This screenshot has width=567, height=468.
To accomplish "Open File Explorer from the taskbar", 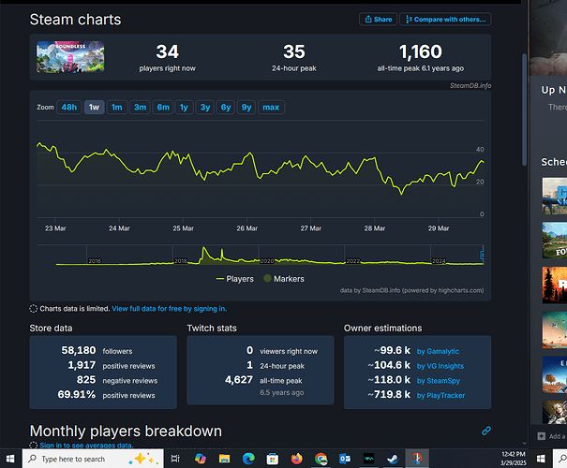I will coord(224,459).
